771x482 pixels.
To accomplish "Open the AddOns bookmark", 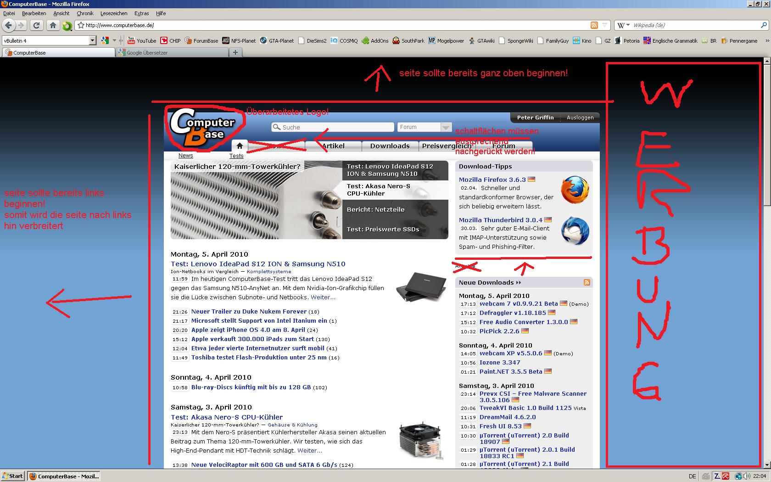I will click(x=375, y=40).
